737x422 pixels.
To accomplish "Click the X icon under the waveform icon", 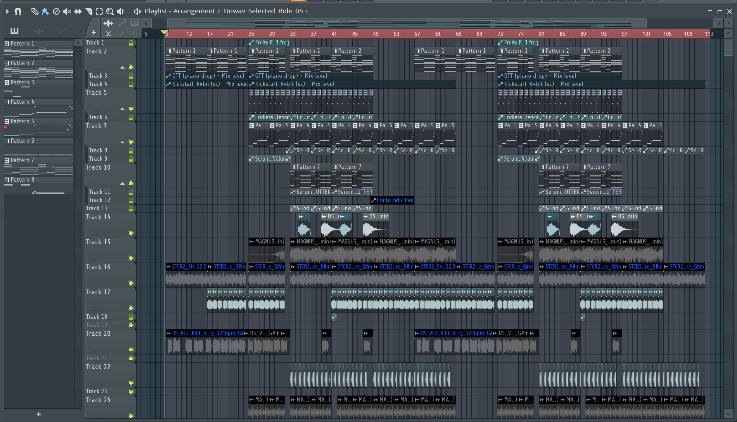I will pyautogui.click(x=108, y=34).
